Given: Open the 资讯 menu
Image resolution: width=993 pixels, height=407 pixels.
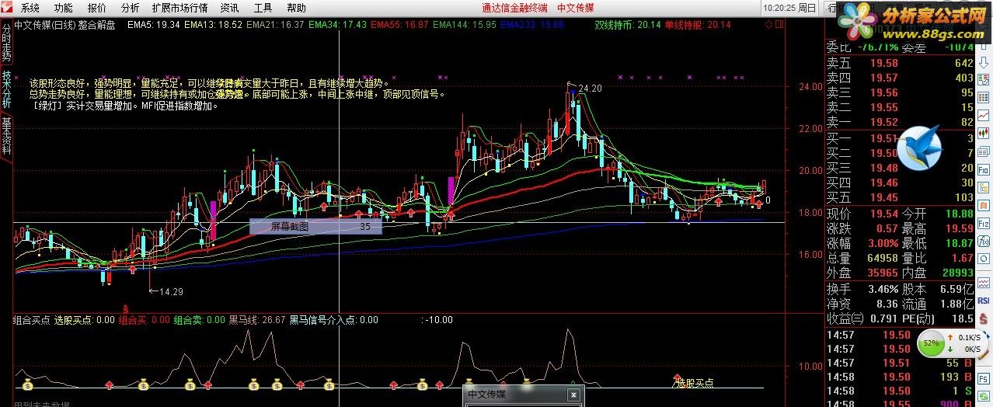Looking at the screenshot, I should pyautogui.click(x=229, y=8).
